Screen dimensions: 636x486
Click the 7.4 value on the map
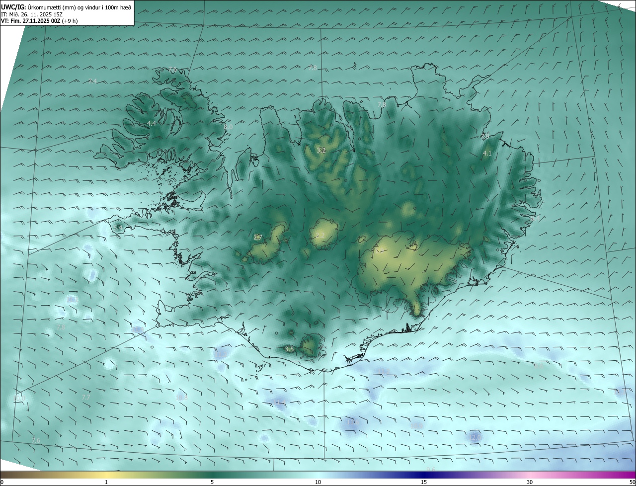92,81
